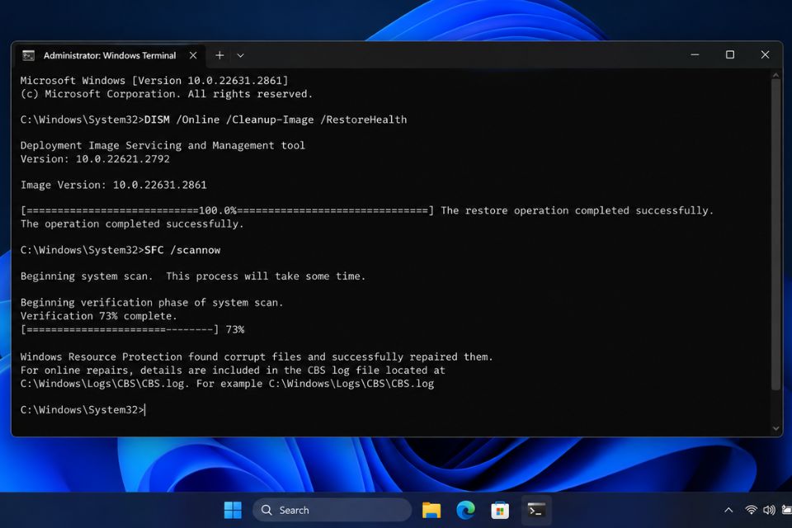Screen dimensions: 792x528
Task: Click the 'Microsoft Windows [Version 10.0.22631.2861]' line
Action: (x=154, y=81)
